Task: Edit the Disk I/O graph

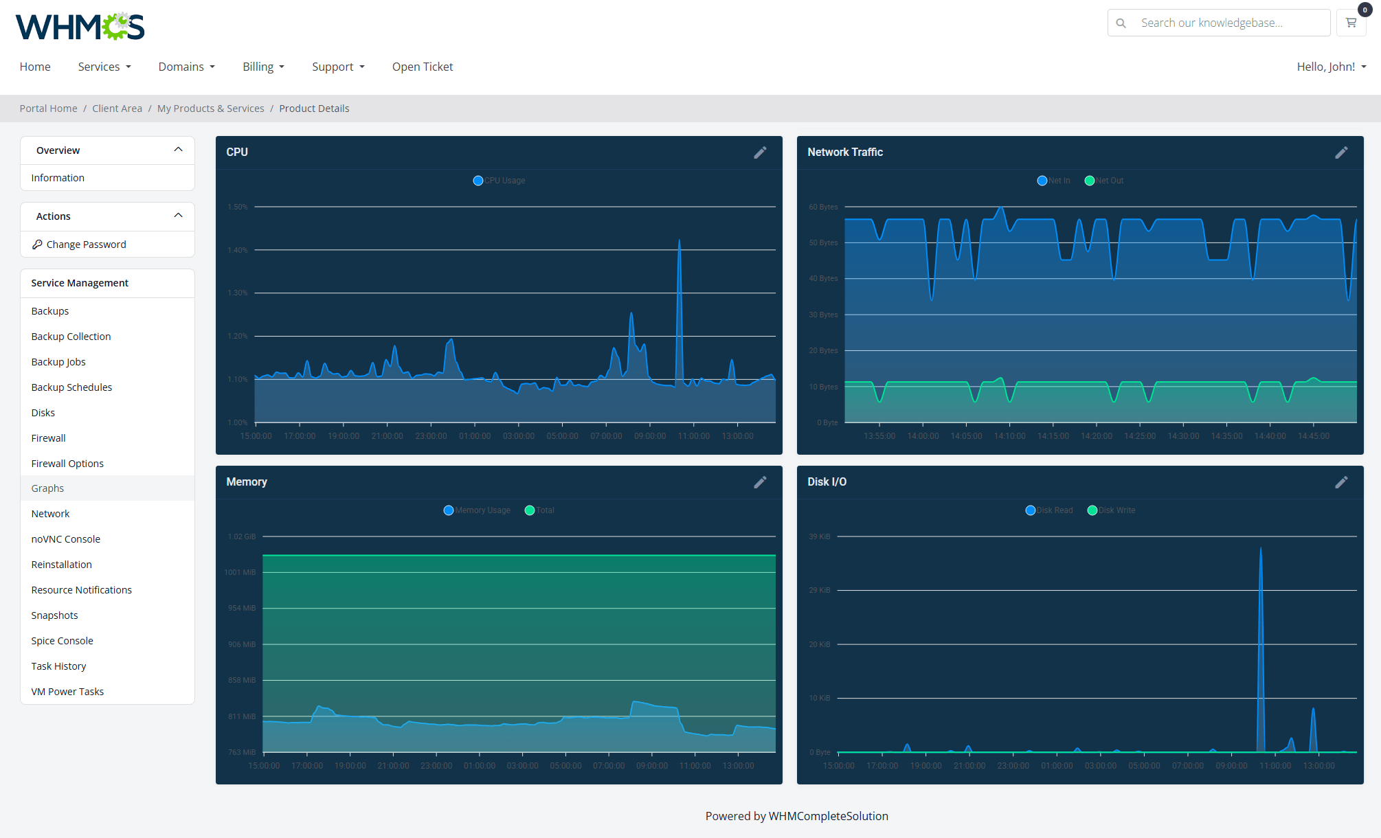Action: (1341, 482)
